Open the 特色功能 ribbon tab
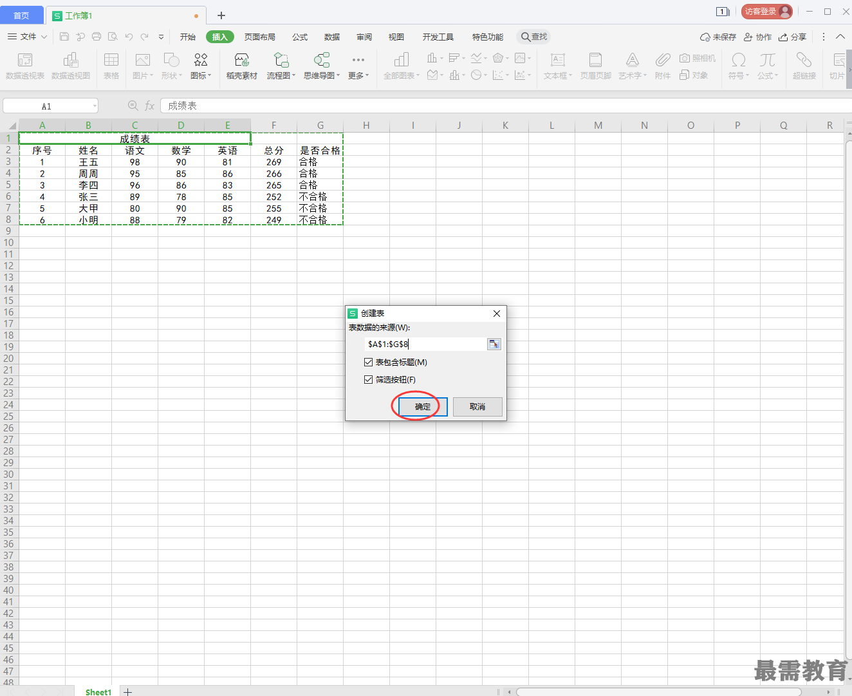 pyautogui.click(x=488, y=37)
